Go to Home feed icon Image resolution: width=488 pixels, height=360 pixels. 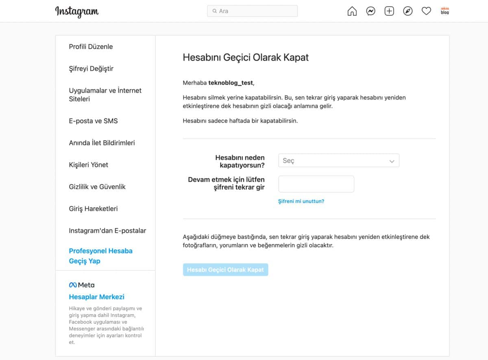pos(352,11)
